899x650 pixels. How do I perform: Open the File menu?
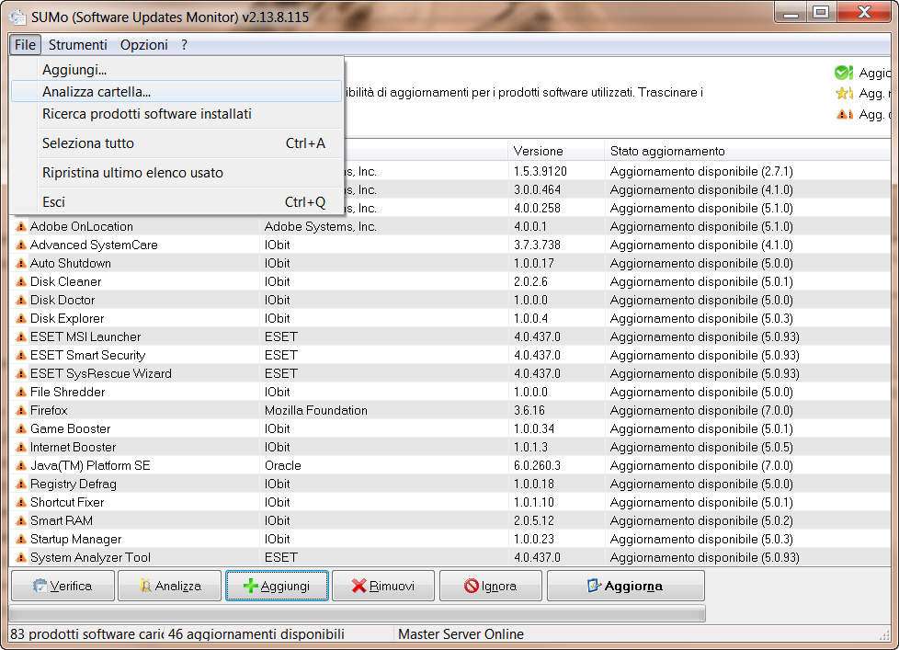click(x=25, y=45)
